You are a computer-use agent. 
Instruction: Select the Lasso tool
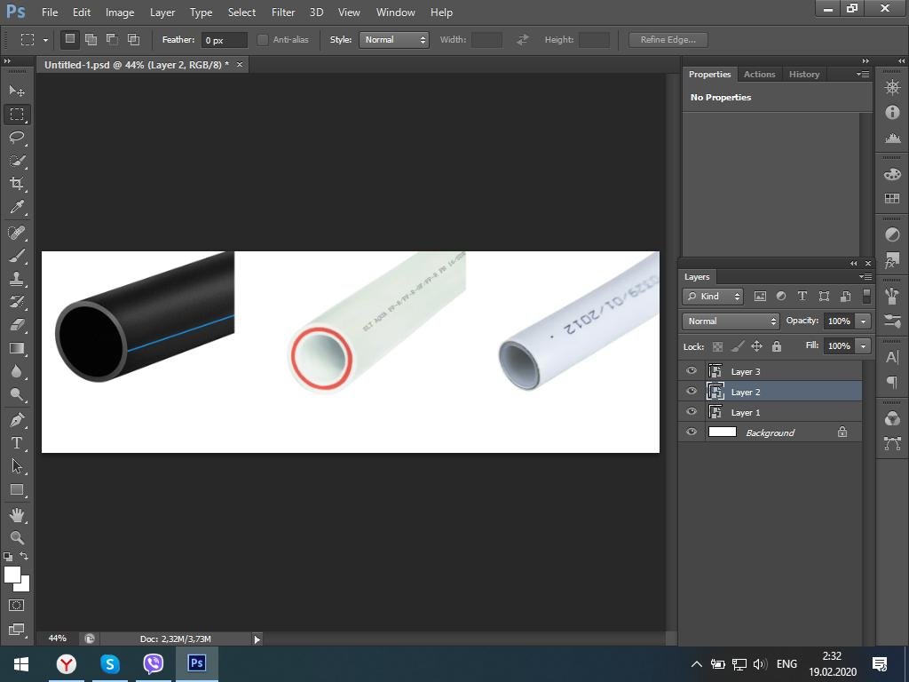(x=17, y=138)
